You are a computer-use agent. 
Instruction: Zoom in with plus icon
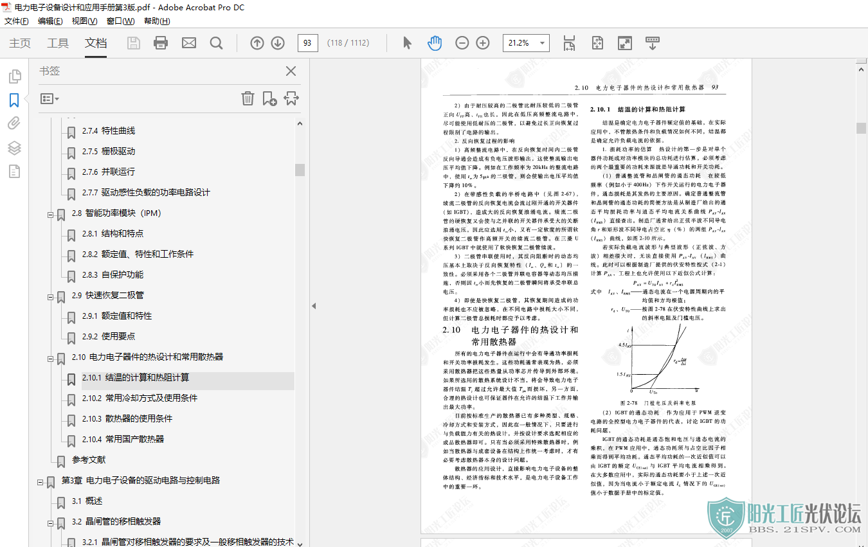(483, 43)
